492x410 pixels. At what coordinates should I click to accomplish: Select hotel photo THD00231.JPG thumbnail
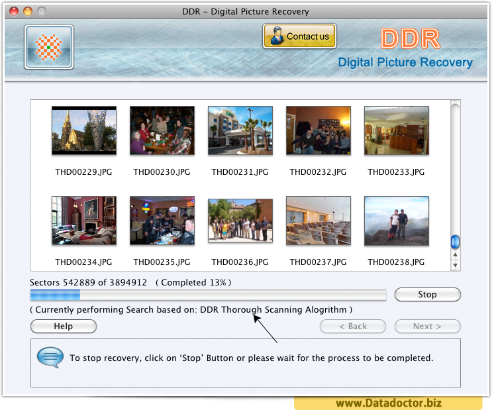point(240,130)
